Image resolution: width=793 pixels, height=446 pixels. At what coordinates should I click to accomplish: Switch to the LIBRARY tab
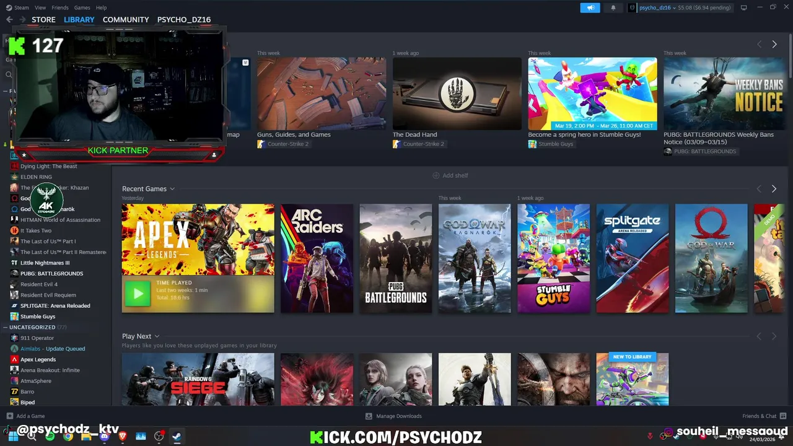click(79, 20)
